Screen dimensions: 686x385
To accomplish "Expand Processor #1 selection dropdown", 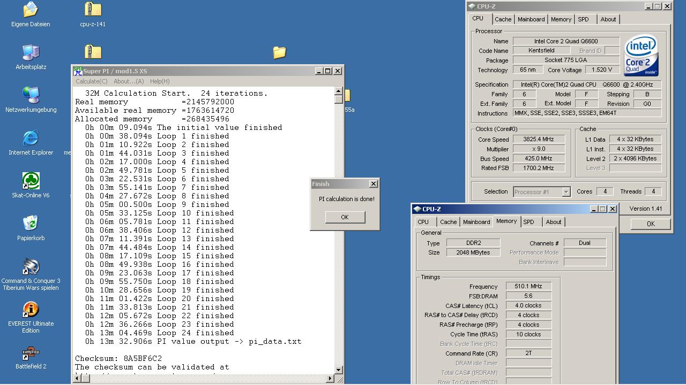I will [566, 192].
